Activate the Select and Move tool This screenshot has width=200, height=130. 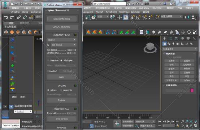(119, 17)
